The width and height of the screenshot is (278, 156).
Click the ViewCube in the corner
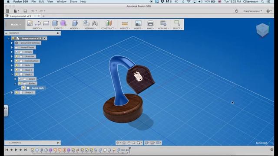(263, 30)
